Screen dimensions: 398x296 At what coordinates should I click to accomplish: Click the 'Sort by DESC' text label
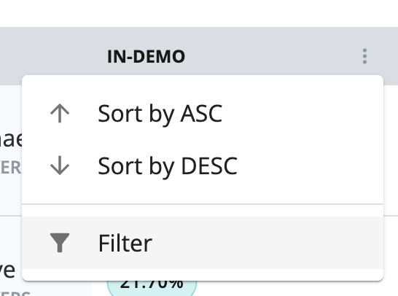(168, 166)
